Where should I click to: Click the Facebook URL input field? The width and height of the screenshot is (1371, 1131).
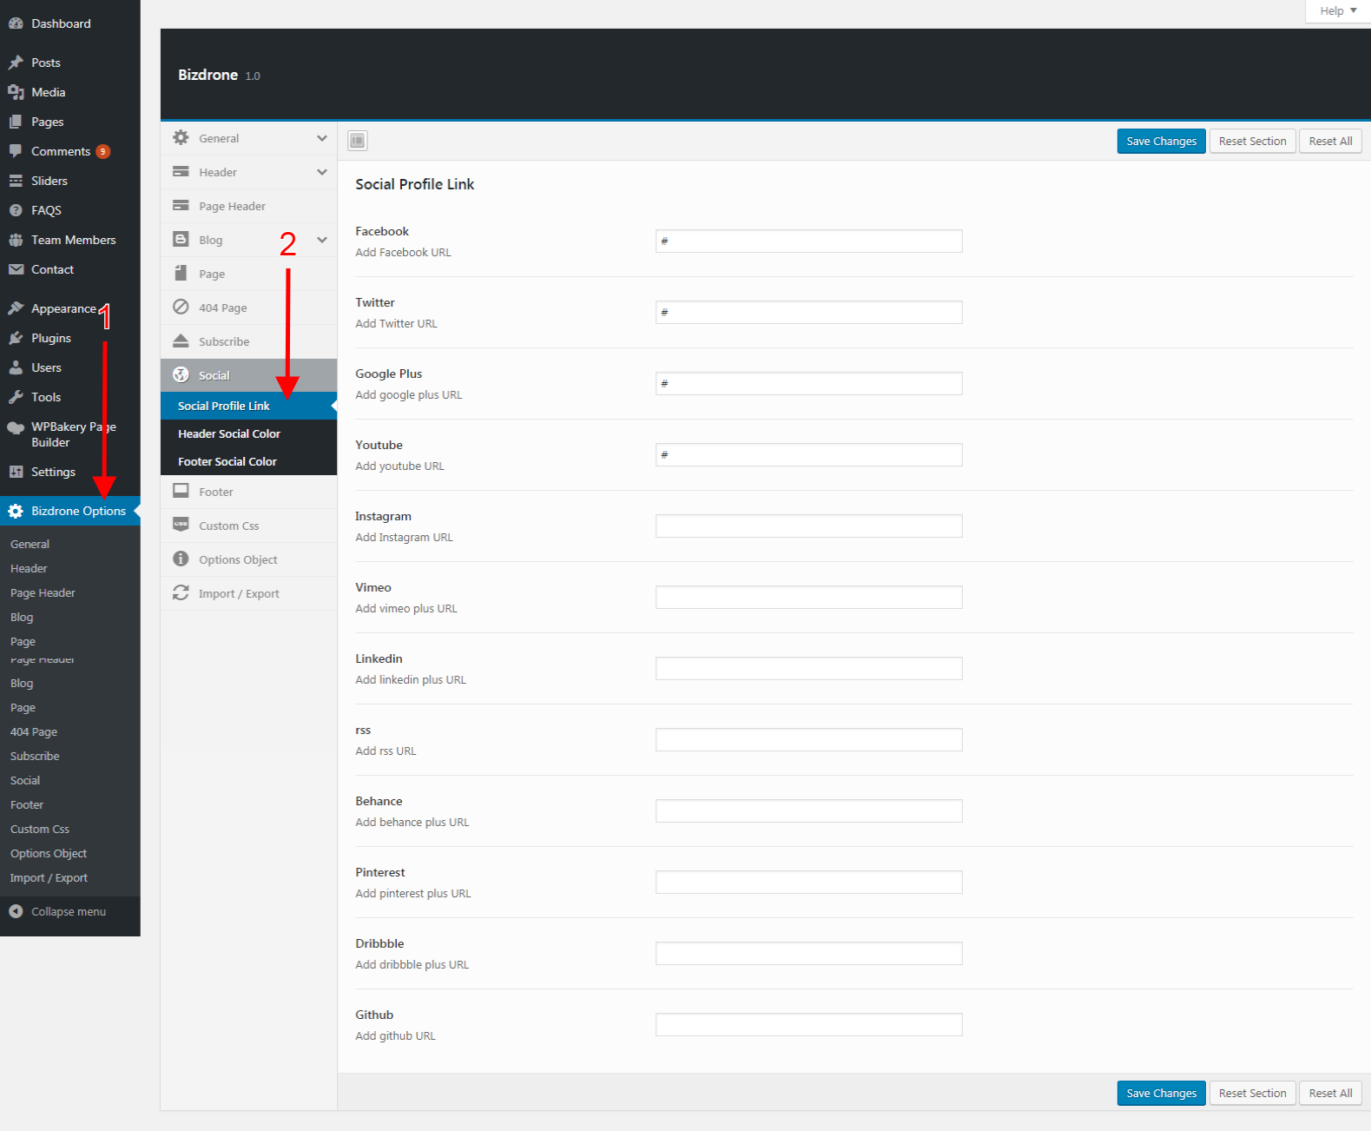tap(808, 241)
